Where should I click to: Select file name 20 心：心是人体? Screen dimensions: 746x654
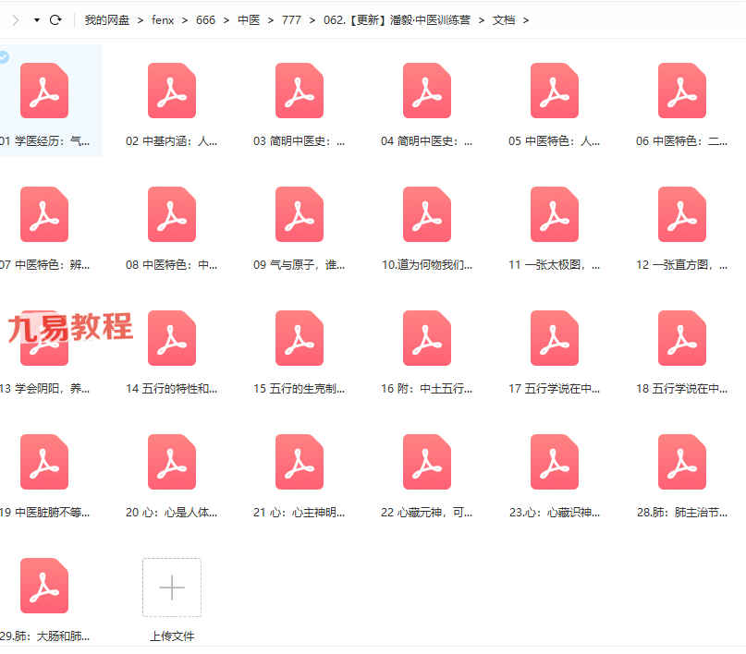point(172,513)
